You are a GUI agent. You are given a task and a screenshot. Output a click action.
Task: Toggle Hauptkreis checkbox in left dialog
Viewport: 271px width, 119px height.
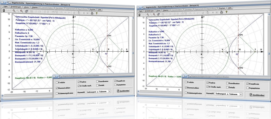[x=115, y=81]
